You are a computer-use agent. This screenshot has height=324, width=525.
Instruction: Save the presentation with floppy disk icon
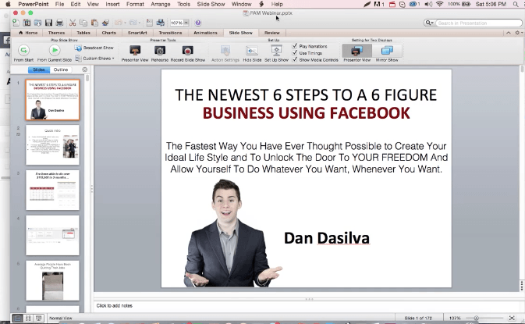(x=49, y=23)
